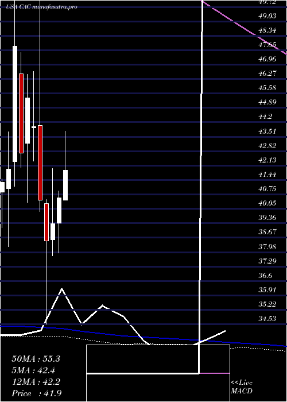
Task: Click the 45.58 price axis label
Action: tap(267, 88)
